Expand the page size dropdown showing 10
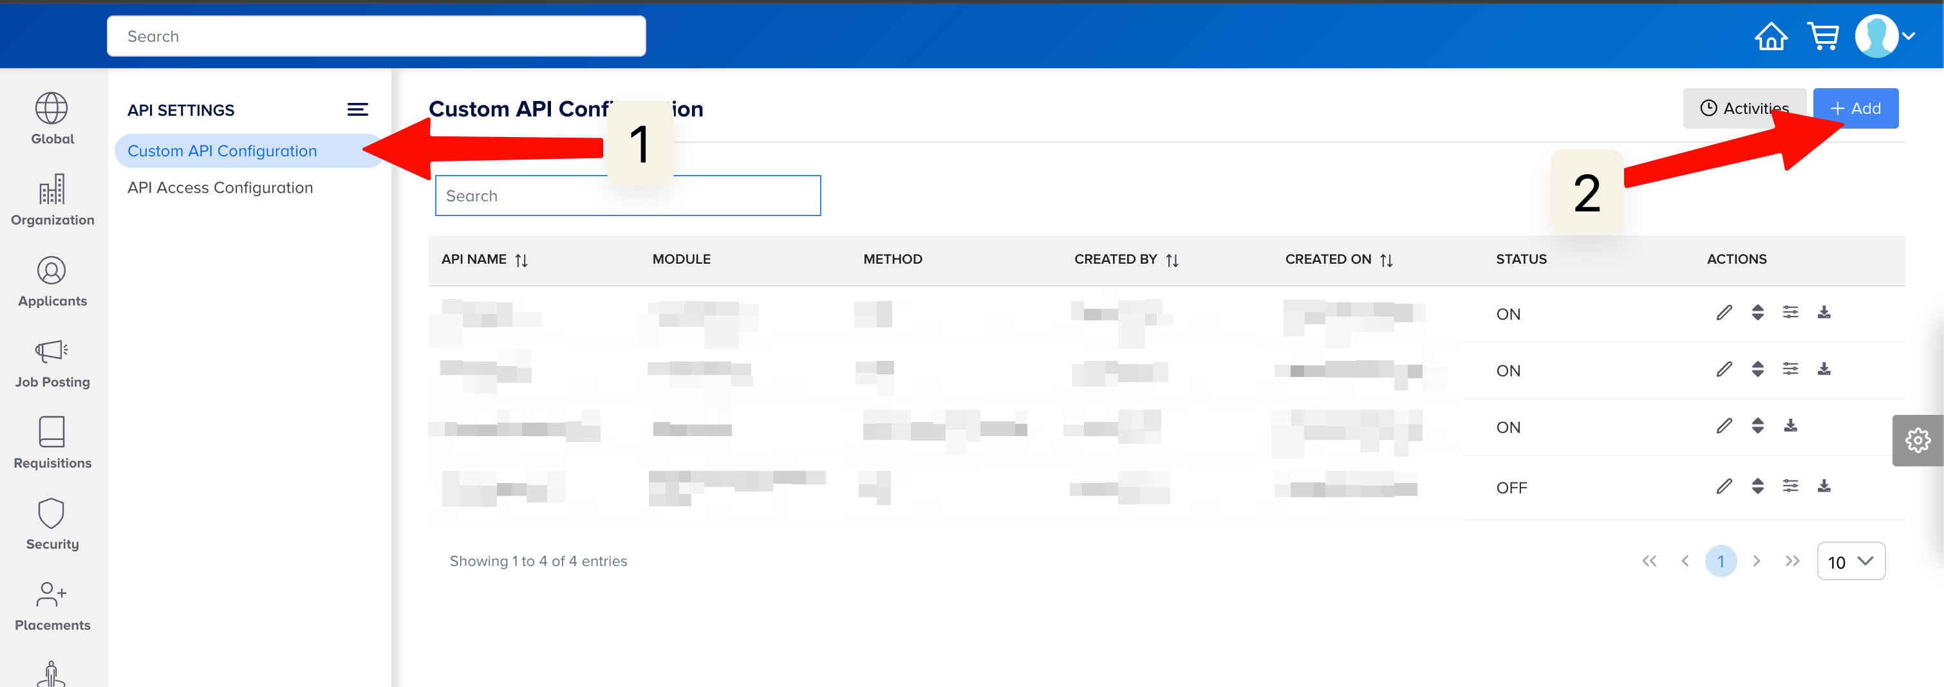 1851,562
